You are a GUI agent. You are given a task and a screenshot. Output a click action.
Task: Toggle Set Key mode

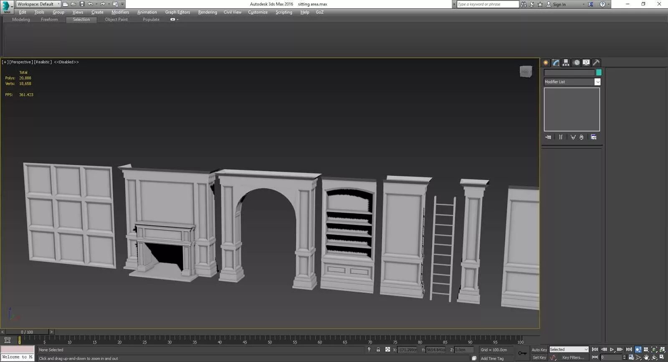(539, 357)
